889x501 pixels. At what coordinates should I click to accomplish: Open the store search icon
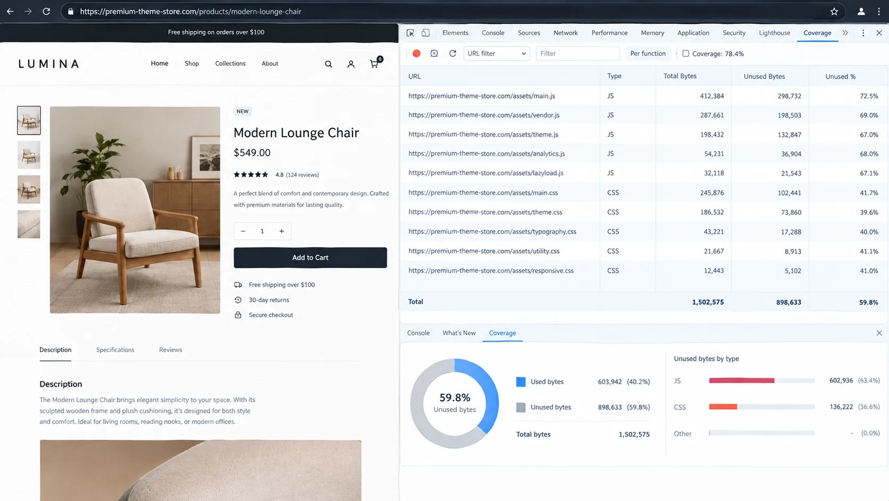pos(328,64)
